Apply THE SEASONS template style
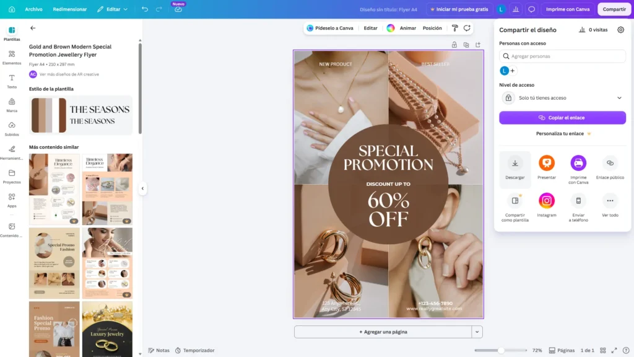634x357 pixels. [80, 115]
